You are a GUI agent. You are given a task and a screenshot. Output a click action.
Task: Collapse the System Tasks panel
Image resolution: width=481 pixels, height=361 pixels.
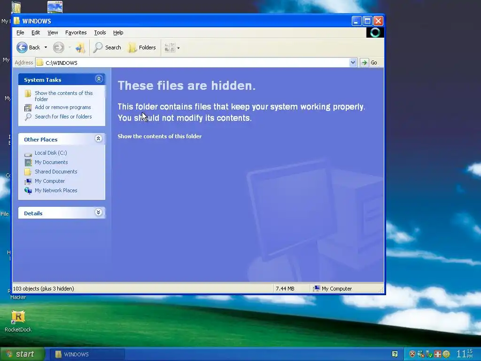(99, 79)
